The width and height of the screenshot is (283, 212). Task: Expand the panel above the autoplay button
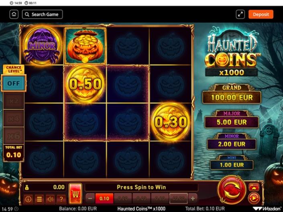pos(254,187)
